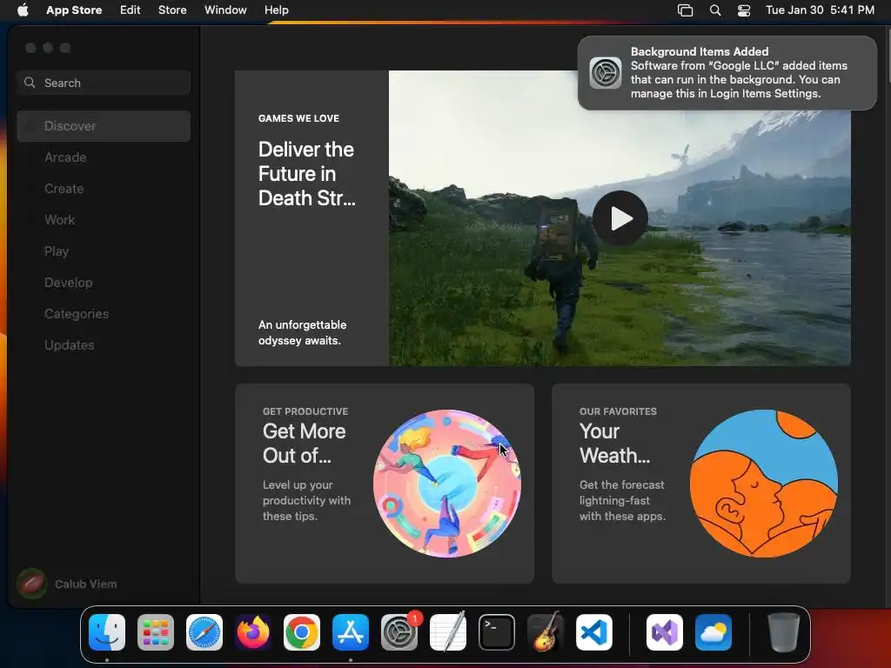Open Control Center in menu bar
891x668 pixels.
[744, 10]
